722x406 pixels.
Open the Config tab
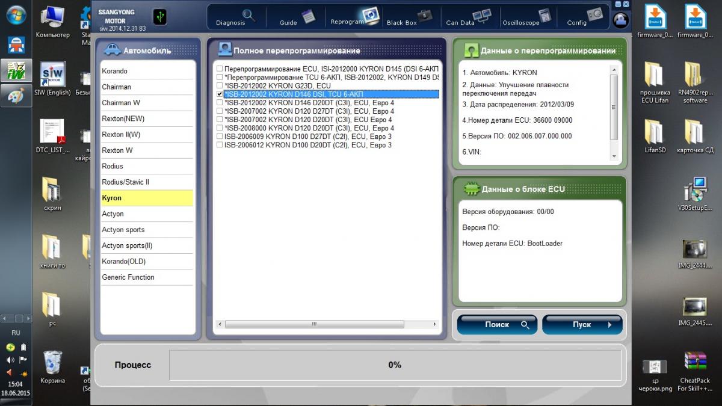[585, 17]
